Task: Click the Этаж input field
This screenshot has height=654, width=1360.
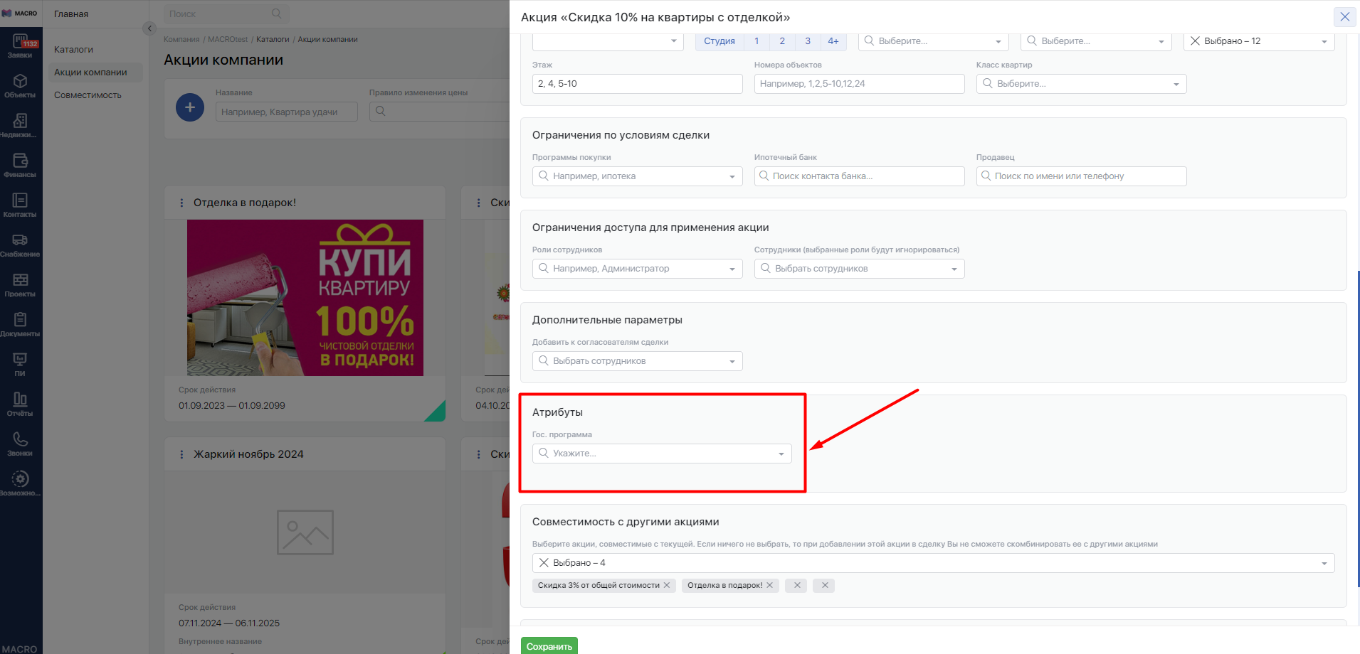Action: tap(637, 84)
